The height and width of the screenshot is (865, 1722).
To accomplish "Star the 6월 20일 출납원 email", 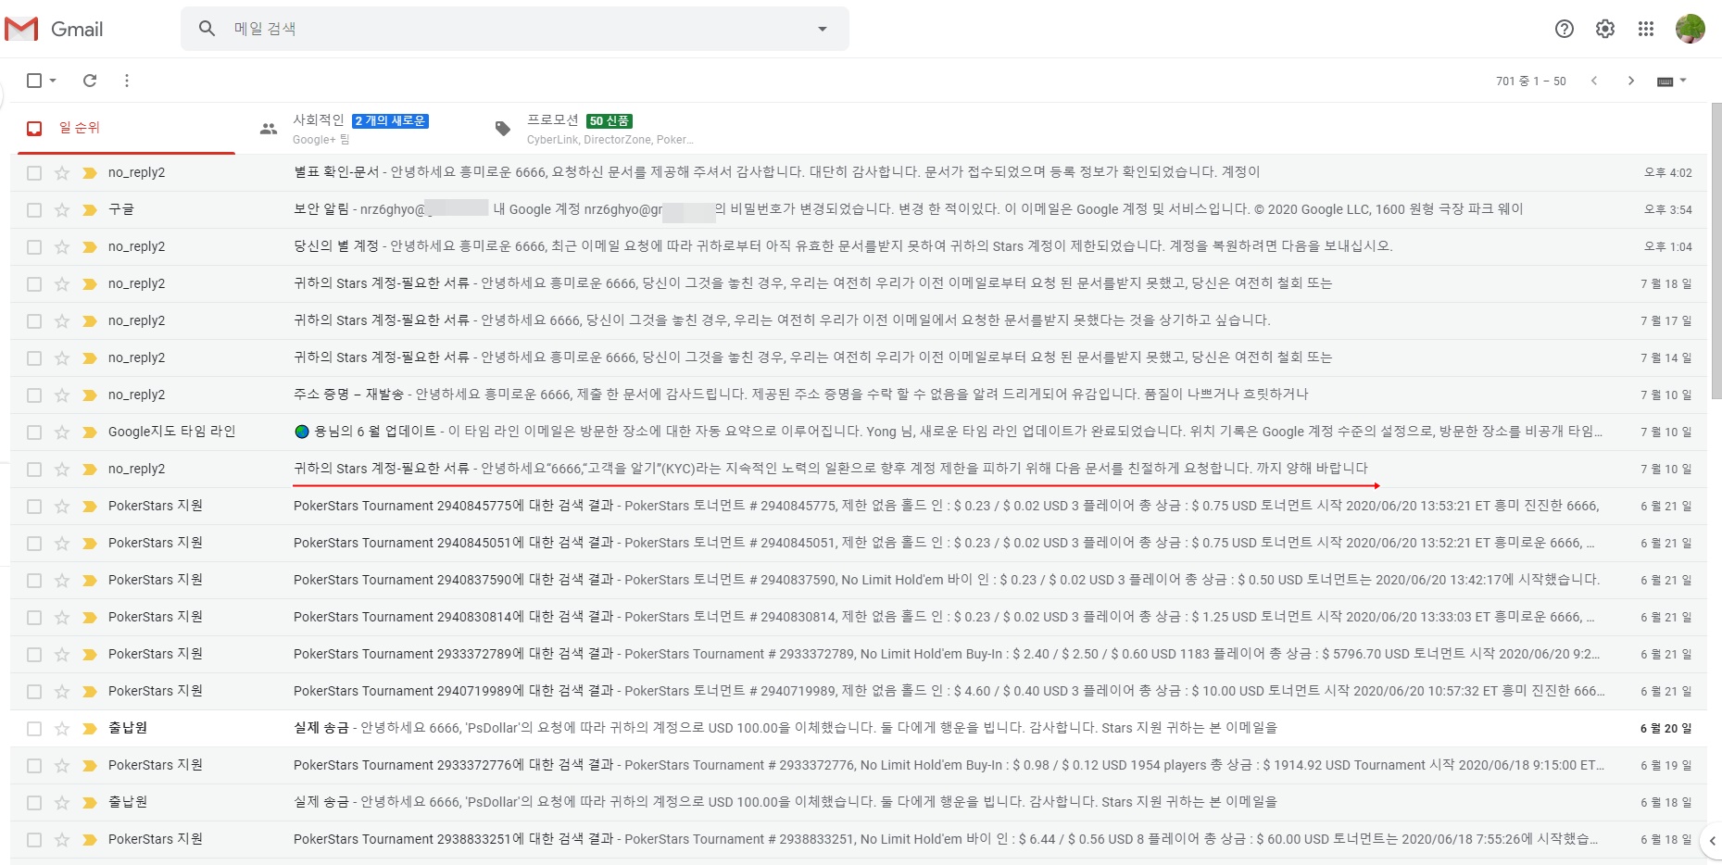I will click(62, 728).
